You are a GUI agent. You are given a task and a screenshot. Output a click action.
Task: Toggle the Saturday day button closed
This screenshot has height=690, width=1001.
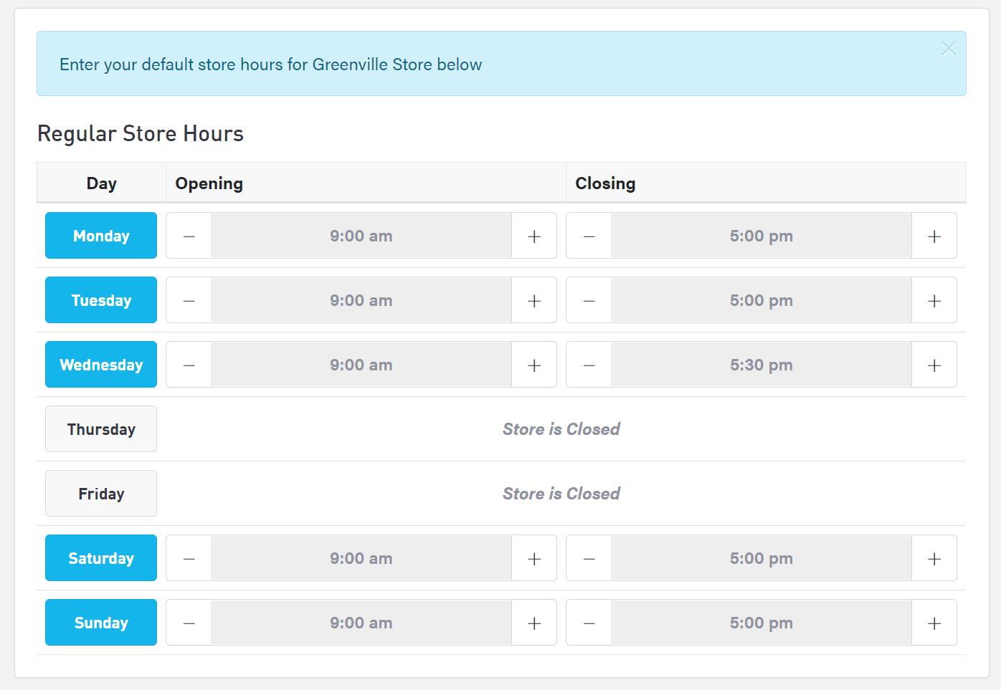point(100,557)
